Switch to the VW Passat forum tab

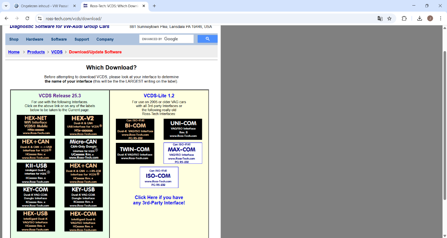point(45,6)
